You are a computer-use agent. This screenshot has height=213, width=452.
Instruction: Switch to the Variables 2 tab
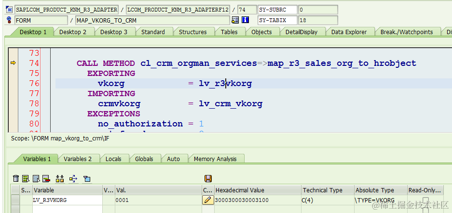(78, 159)
